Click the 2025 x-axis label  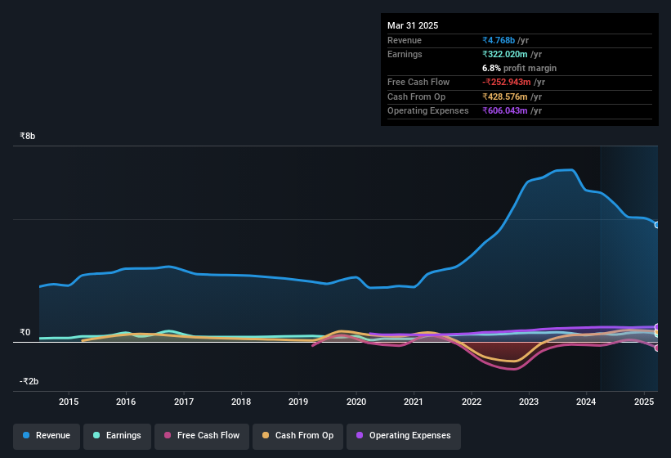click(x=643, y=402)
